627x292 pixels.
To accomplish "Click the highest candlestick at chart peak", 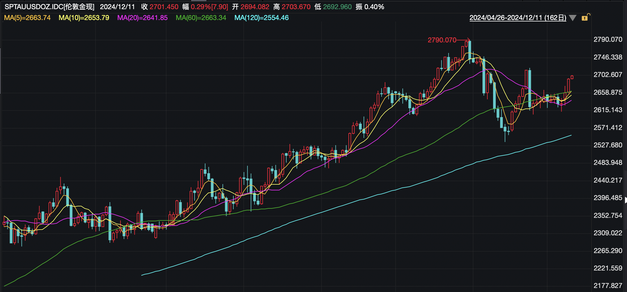I will [470, 50].
